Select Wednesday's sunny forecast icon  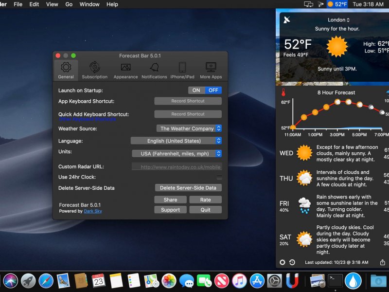click(304, 153)
